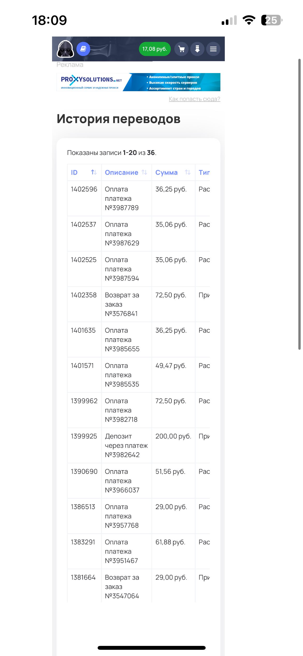Screen dimensions: 303x656
Task: Click the page scrollbar on the right
Action: (x=299, y=204)
